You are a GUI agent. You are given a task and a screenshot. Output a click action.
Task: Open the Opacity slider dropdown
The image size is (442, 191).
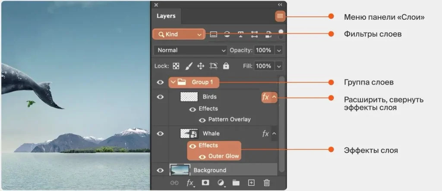tap(279, 50)
